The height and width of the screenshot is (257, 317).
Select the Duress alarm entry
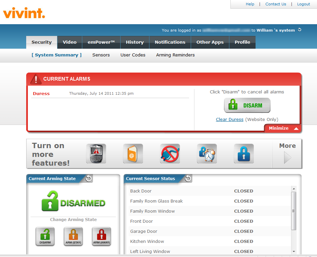(41, 94)
